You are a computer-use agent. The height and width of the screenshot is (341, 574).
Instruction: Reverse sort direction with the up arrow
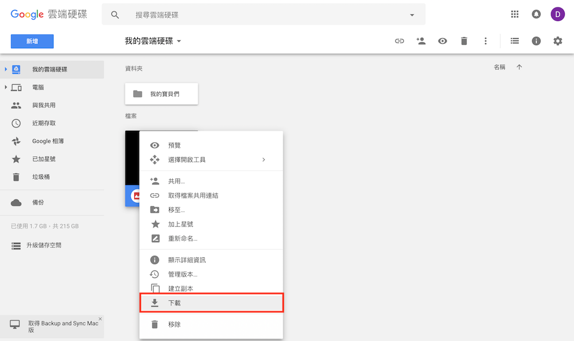(519, 67)
